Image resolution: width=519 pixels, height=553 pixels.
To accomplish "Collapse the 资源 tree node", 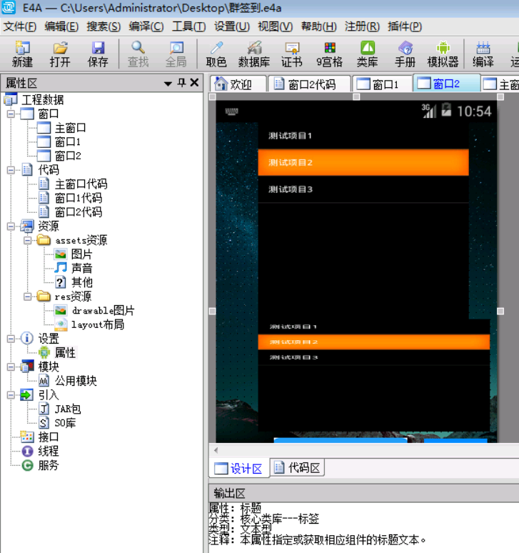I will [x=11, y=226].
